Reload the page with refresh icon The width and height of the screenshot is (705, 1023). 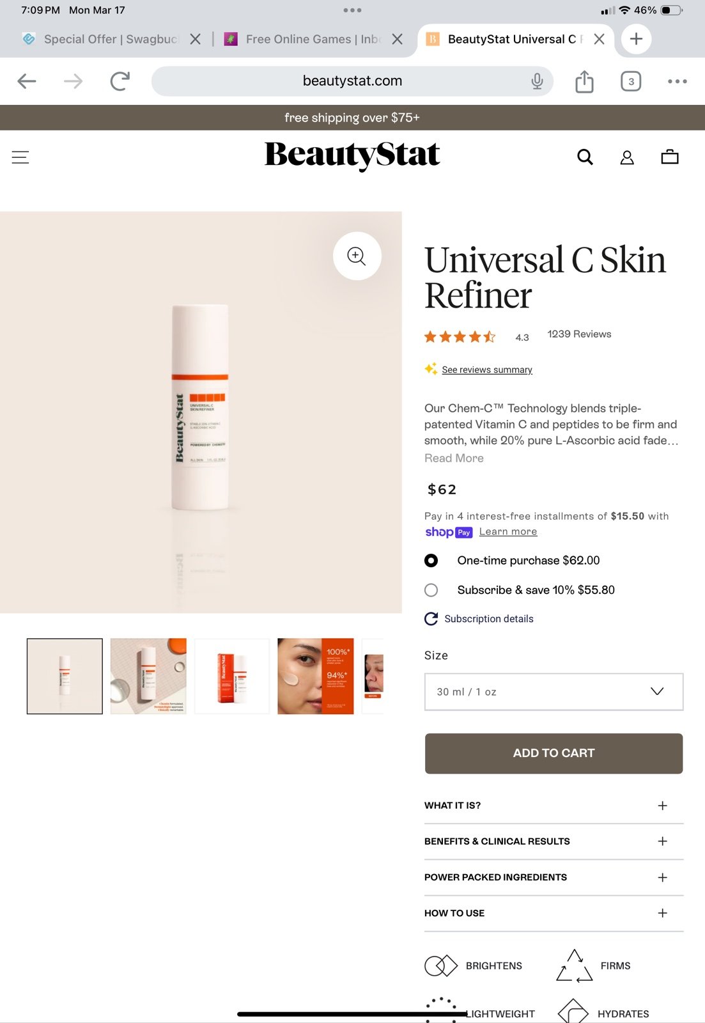click(120, 81)
